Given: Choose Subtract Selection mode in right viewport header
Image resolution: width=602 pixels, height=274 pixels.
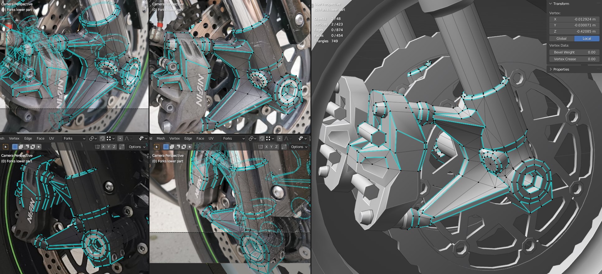Looking at the screenshot, I should click(178, 147).
